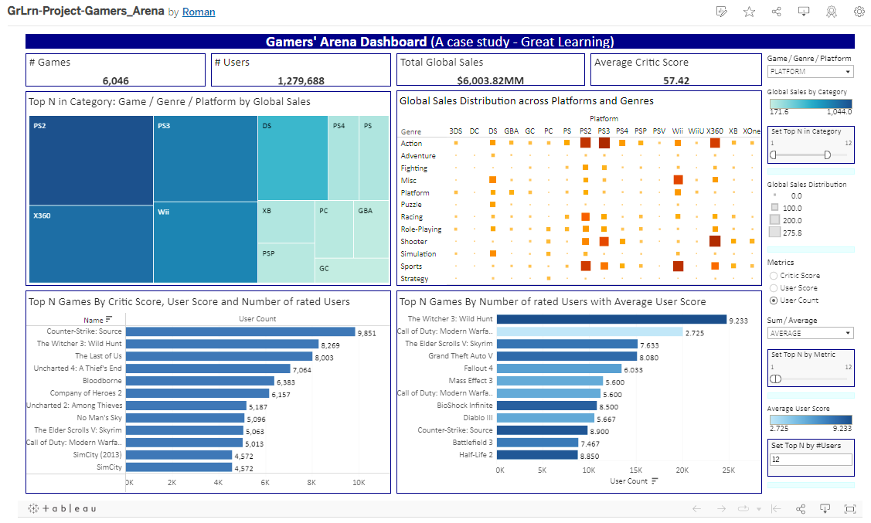Select the Critic Score metric

tap(774, 276)
